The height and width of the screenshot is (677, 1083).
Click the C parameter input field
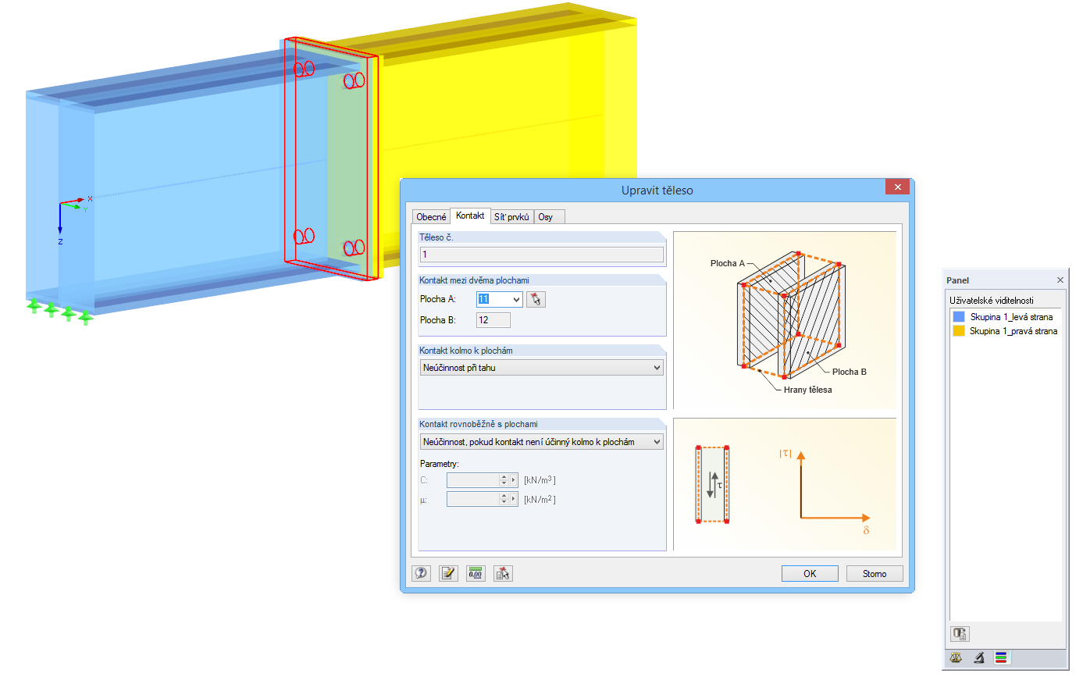click(472, 479)
